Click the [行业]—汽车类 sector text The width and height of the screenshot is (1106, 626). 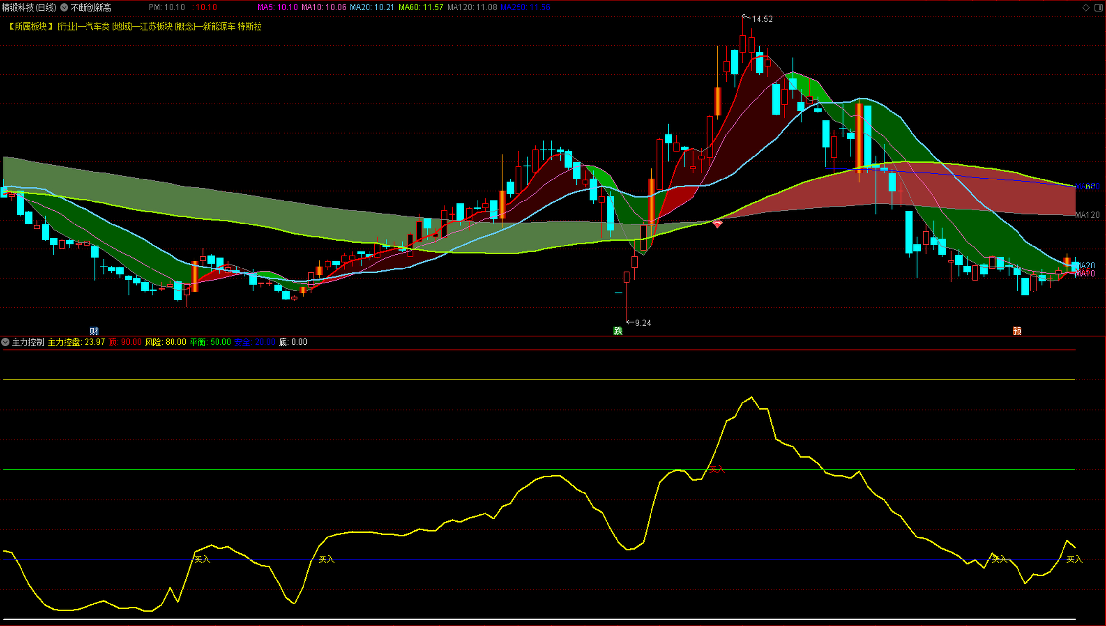pyautogui.click(x=84, y=27)
